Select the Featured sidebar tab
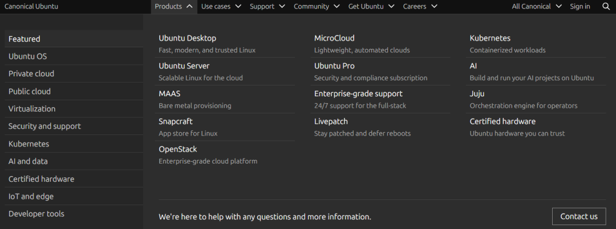616x229 pixels. 74,39
